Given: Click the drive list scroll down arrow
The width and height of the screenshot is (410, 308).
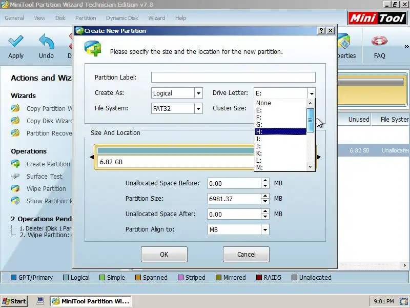Looking at the screenshot, I should click(310, 167).
